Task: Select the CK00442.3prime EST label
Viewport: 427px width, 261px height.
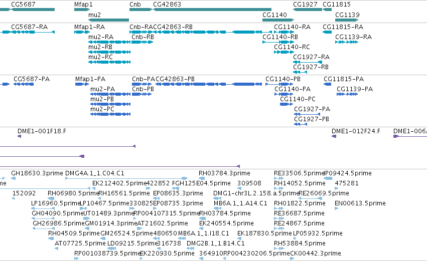Action: coord(315,254)
